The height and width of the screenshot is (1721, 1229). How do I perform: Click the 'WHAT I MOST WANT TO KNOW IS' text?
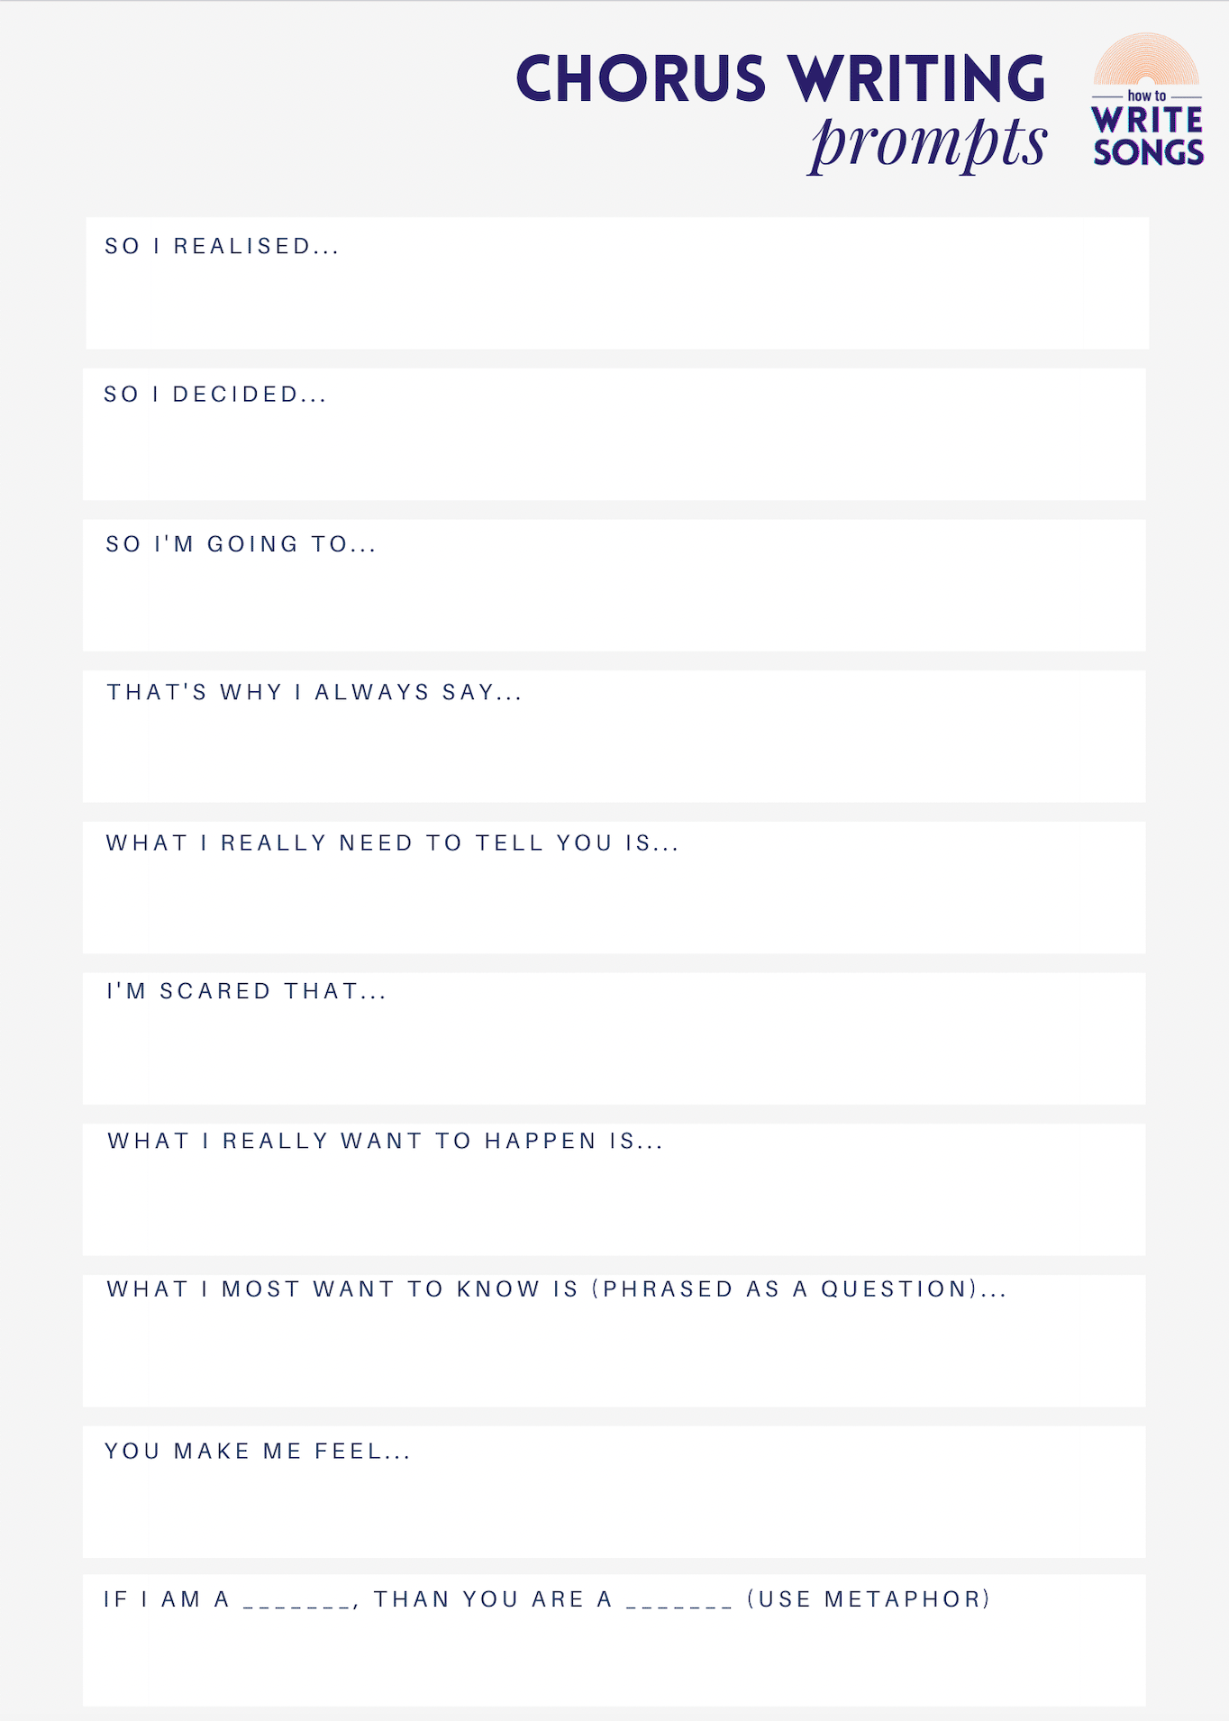(342, 1289)
